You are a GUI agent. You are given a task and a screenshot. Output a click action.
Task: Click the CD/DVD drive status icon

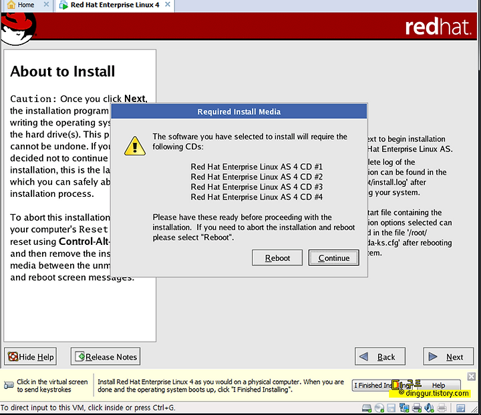(x=379, y=408)
